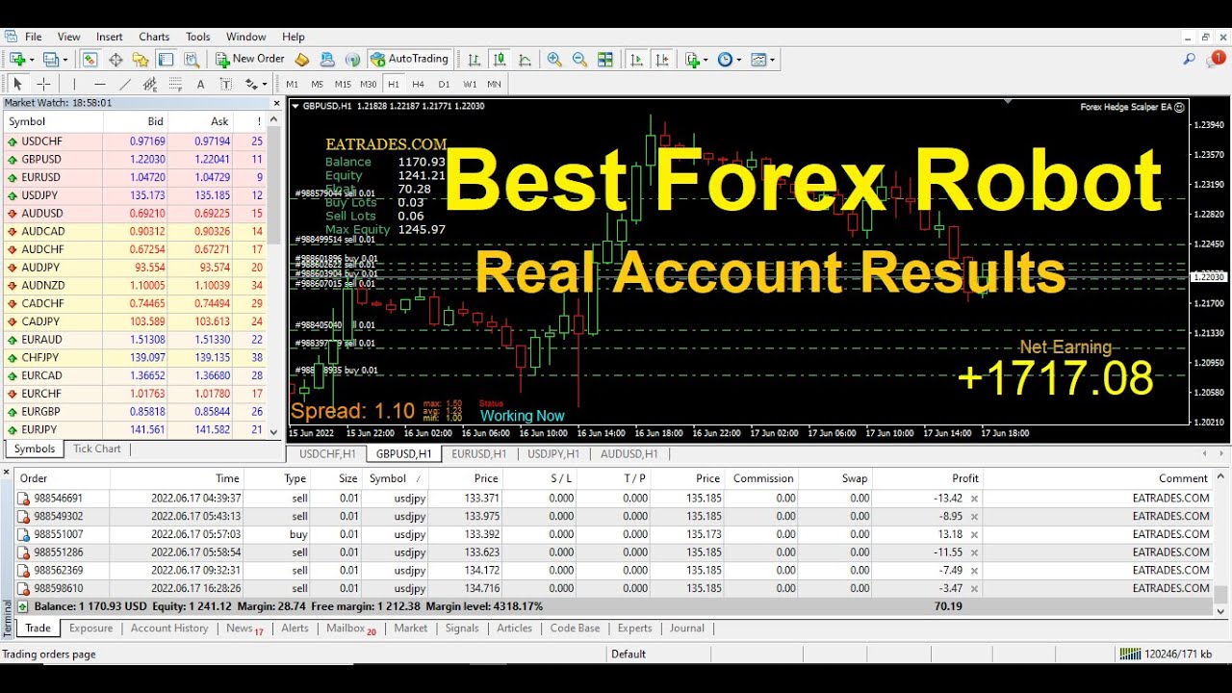The height and width of the screenshot is (693, 1232).
Task: Open the Charts menu
Action: pos(154,37)
